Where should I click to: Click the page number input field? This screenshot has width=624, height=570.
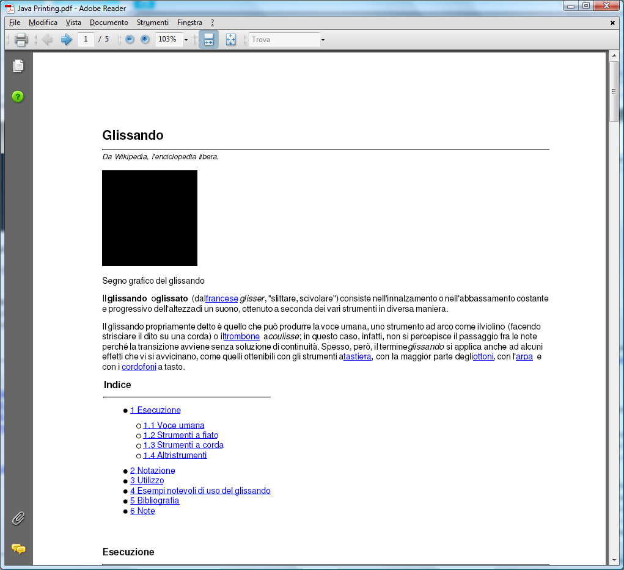(86, 40)
